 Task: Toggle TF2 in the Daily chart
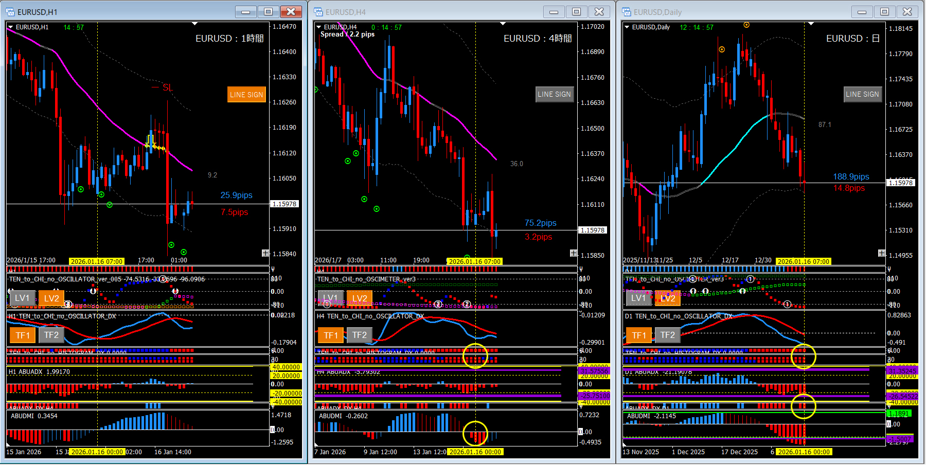coord(668,335)
